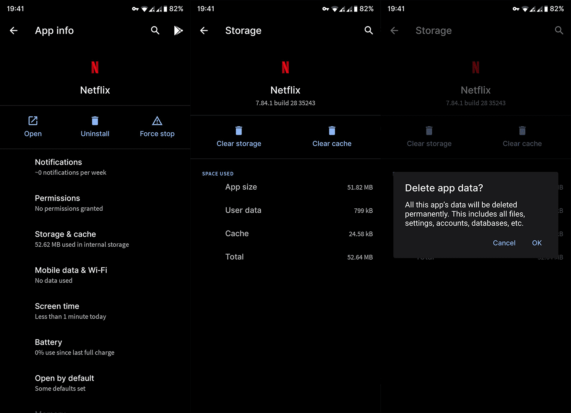Tap dimmed Clear cache on right screen
Screen dimensions: 571x413
(522, 137)
